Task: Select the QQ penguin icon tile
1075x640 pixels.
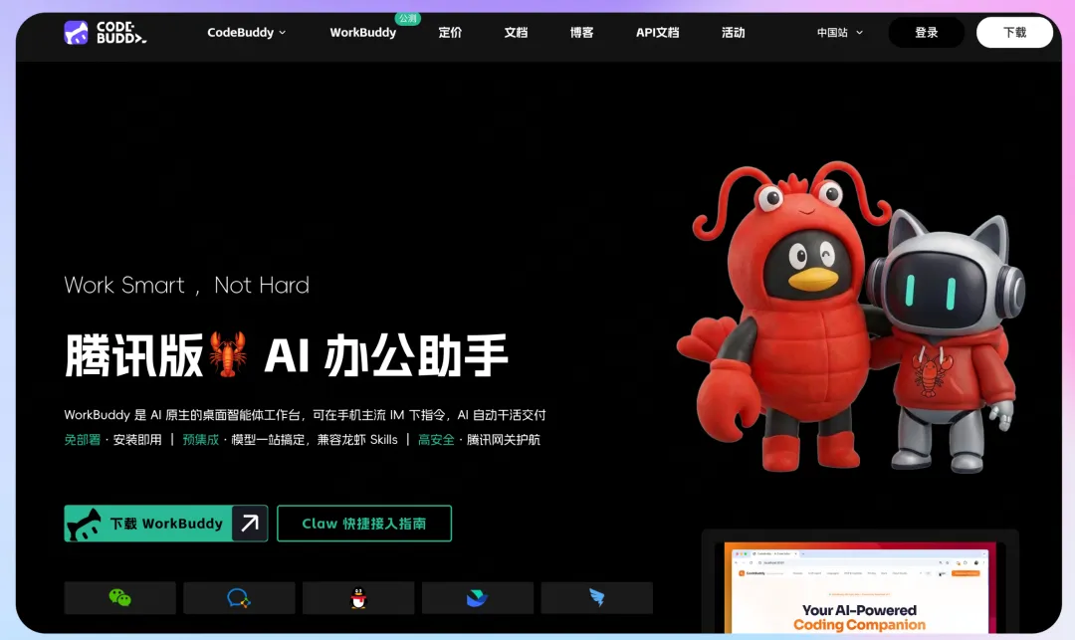Action: (358, 598)
